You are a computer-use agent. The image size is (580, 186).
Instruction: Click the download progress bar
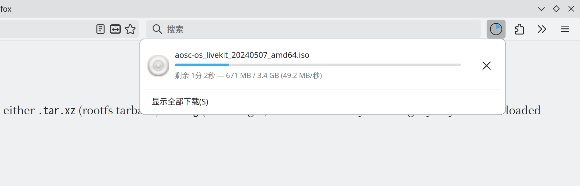pos(317,65)
